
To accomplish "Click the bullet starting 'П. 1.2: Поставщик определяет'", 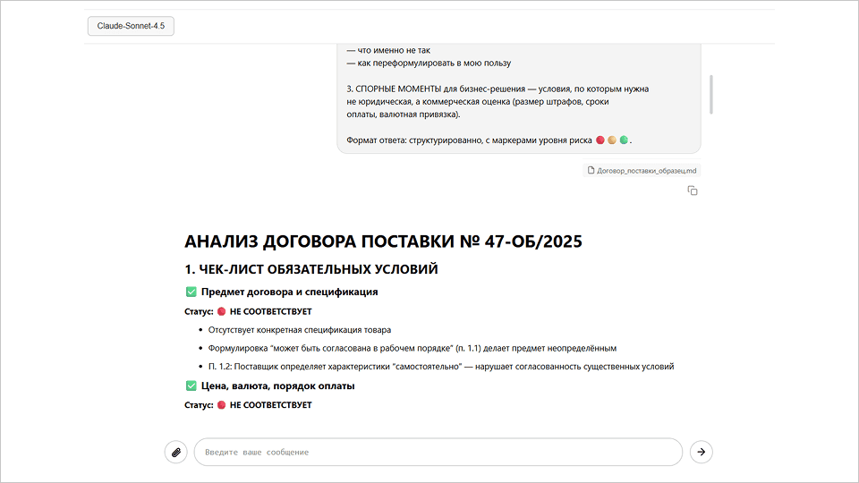I will [441, 367].
